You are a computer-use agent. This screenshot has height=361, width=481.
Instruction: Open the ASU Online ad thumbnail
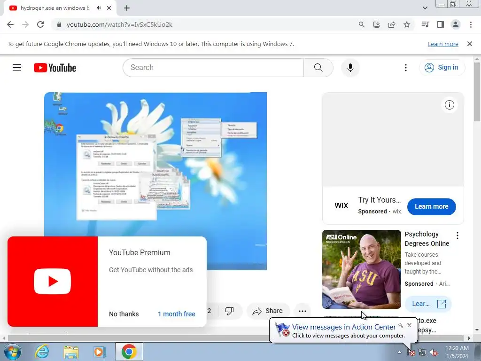tap(362, 269)
